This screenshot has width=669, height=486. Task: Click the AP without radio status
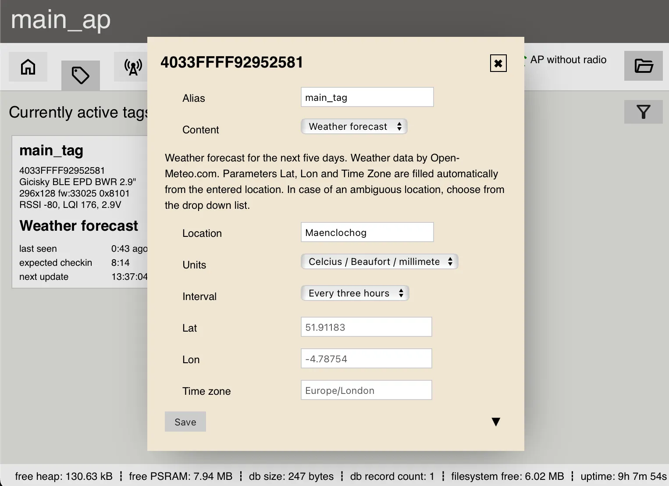pyautogui.click(x=569, y=60)
